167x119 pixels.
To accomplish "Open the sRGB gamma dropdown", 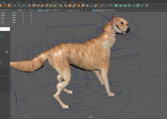I will pyautogui.click(x=105, y=11).
